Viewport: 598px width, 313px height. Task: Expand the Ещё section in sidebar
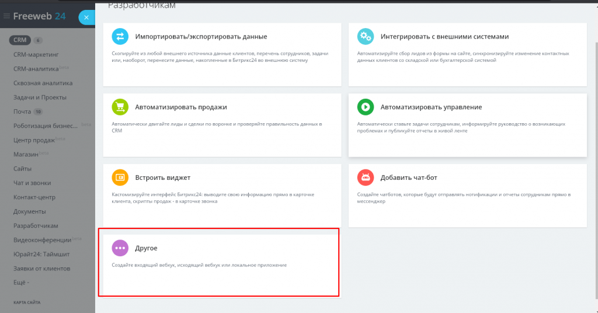pos(21,283)
